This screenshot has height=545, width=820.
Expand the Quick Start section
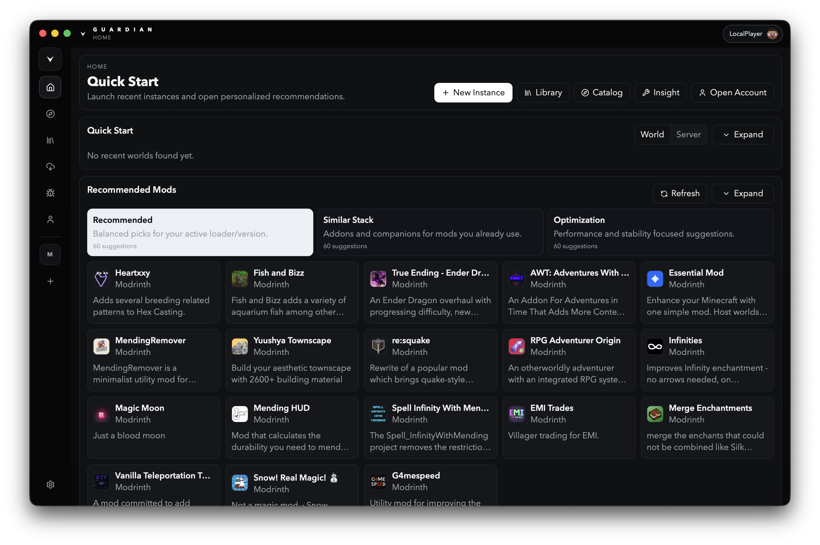coord(742,134)
